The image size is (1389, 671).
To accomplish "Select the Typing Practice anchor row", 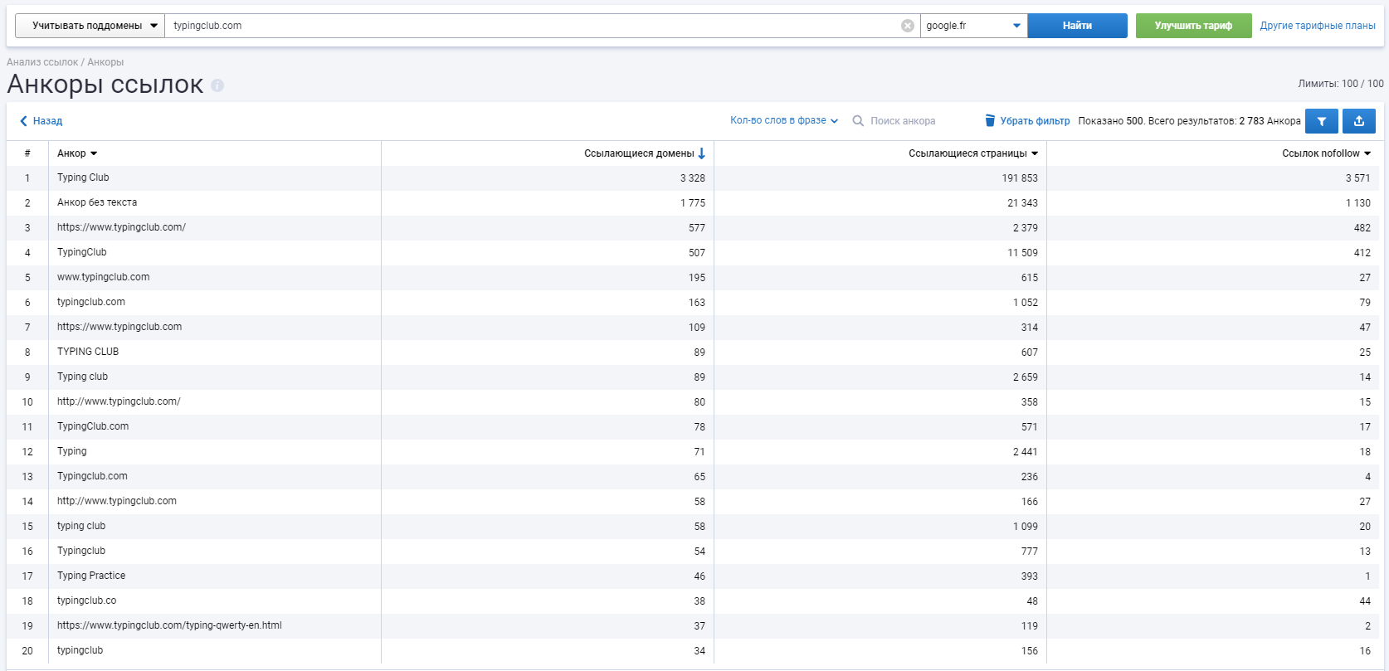I will (91, 576).
